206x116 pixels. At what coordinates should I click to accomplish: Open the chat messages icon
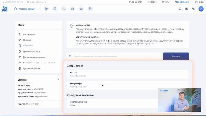tap(187, 9)
